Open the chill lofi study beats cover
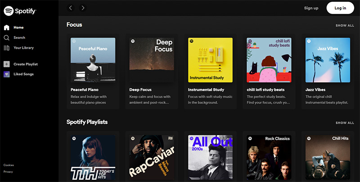This screenshot has height=182, width=360. [269, 60]
